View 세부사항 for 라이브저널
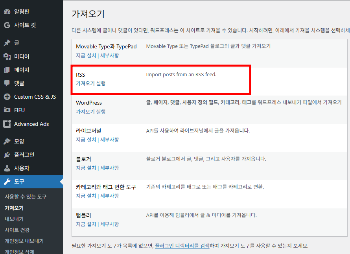The width and height of the screenshot is (350, 254). [x=110, y=140]
